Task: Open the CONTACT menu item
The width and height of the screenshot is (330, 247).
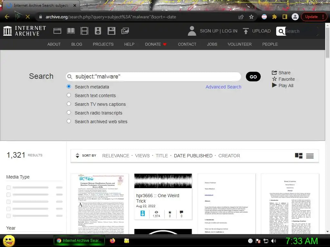Action: (x=187, y=44)
